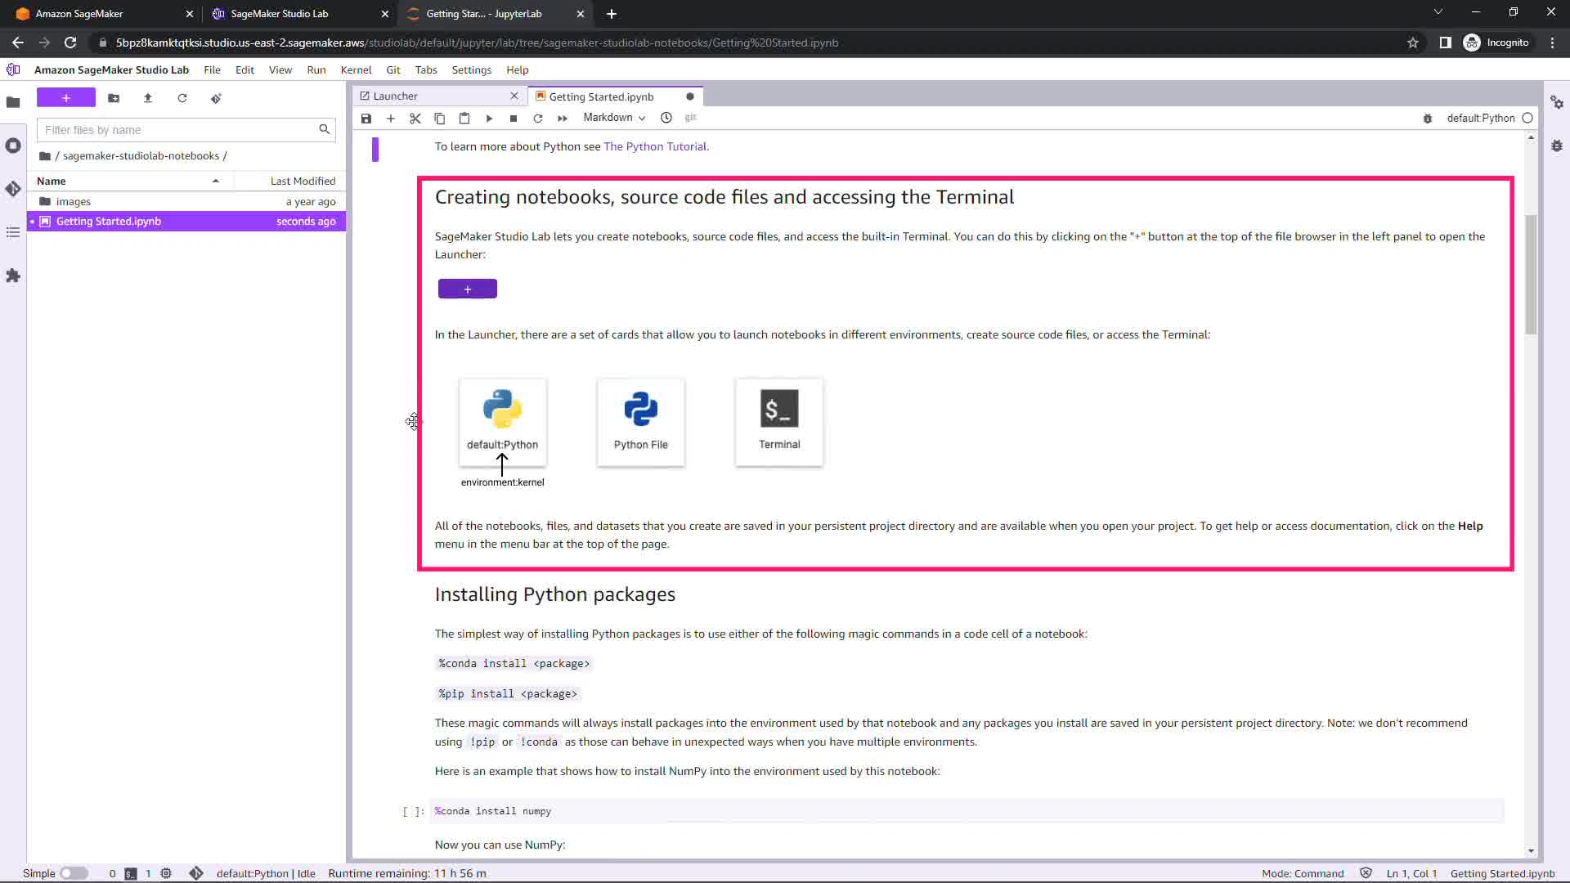Run the selected cell with the play icon

pos(489,119)
